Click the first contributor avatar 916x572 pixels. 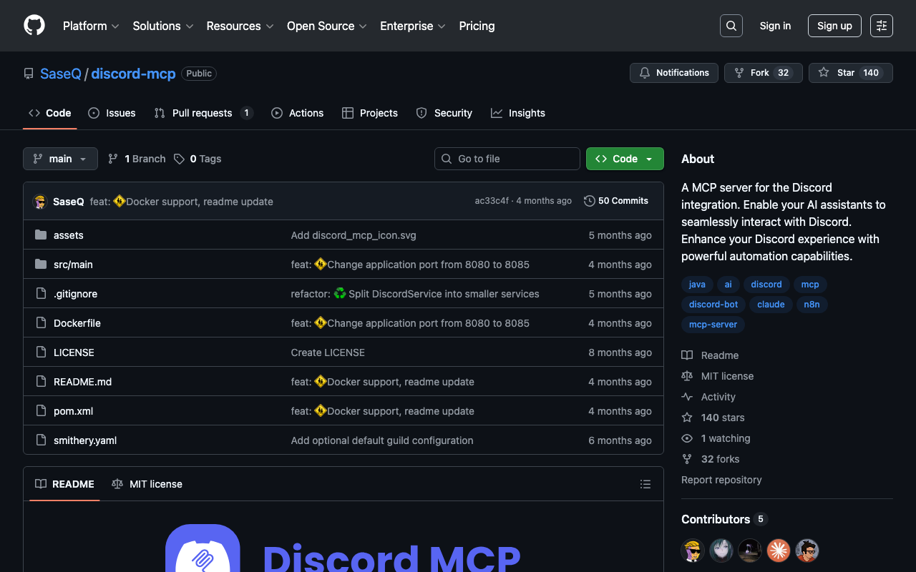click(692, 550)
